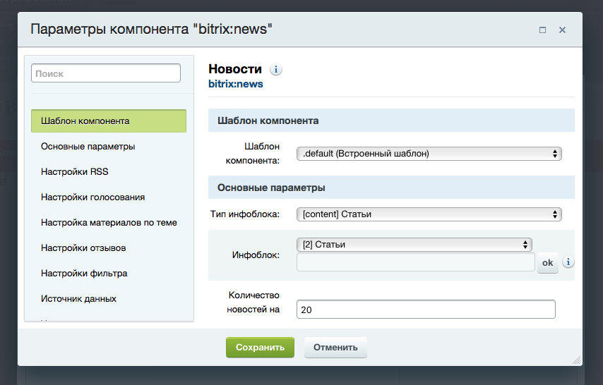Click the ok button next to Инфоблок field

pos(548,263)
